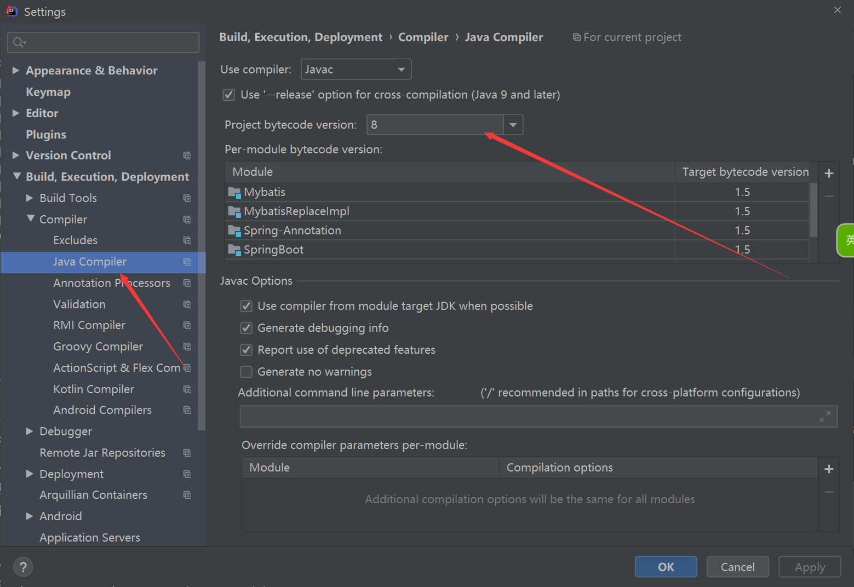
Task: Collapse the Compiler node
Action: coord(31,218)
